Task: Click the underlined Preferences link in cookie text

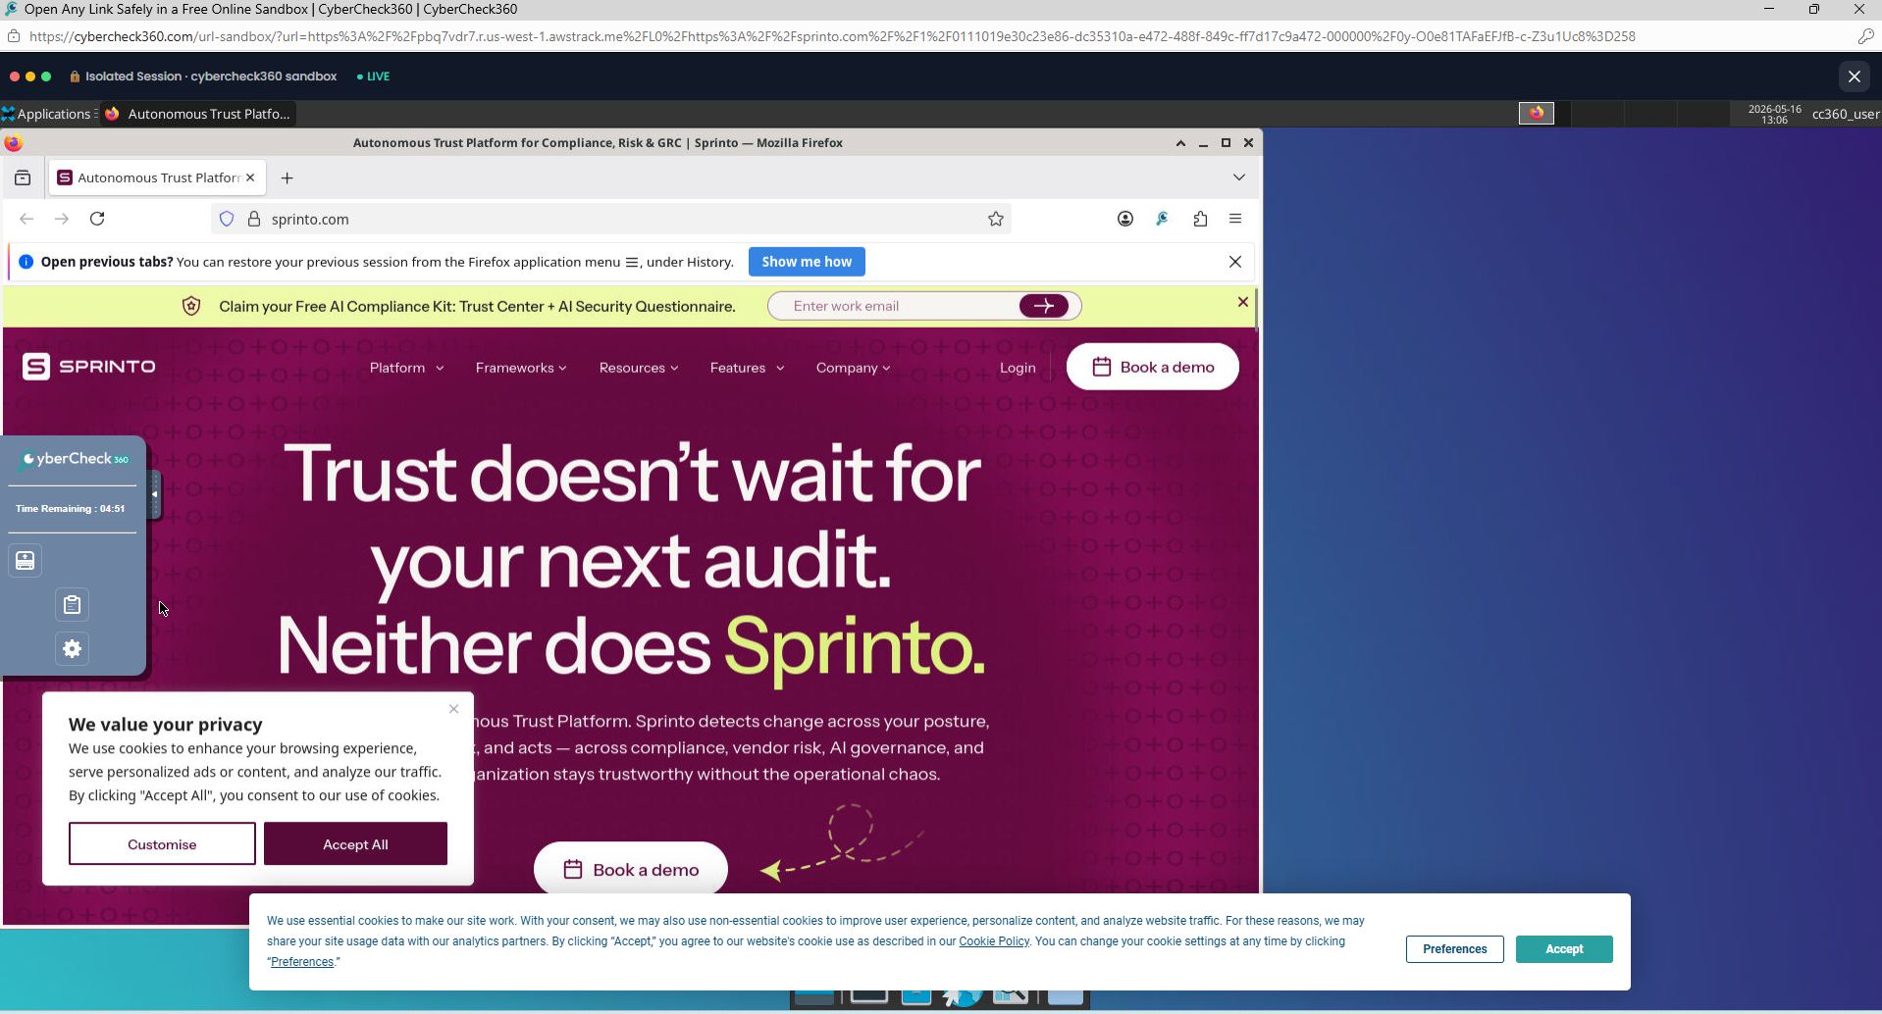Action: point(302,962)
